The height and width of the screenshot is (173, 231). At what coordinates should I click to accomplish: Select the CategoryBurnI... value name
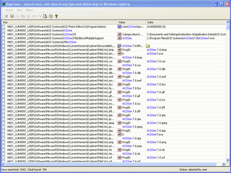coord(132,34)
